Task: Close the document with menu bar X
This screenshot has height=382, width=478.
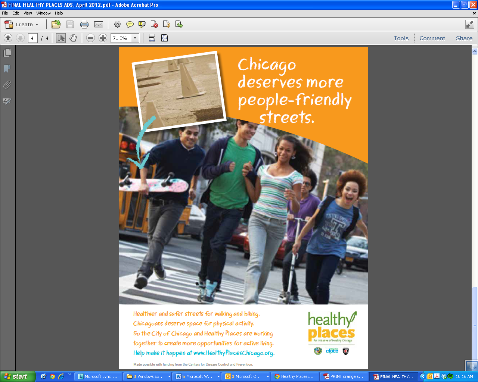Action: 475,13
